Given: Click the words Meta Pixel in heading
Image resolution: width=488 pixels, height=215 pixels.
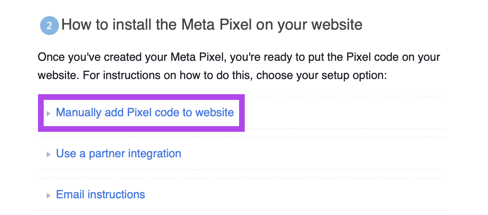Looking at the screenshot, I should (x=216, y=25).
